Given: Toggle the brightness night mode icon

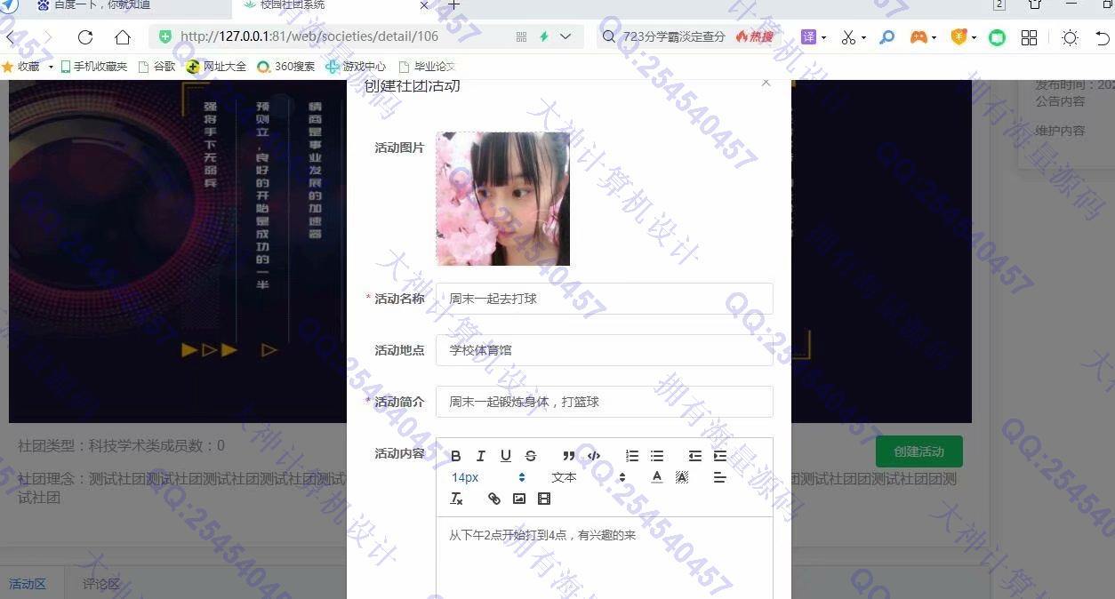Looking at the screenshot, I should (x=1070, y=37).
